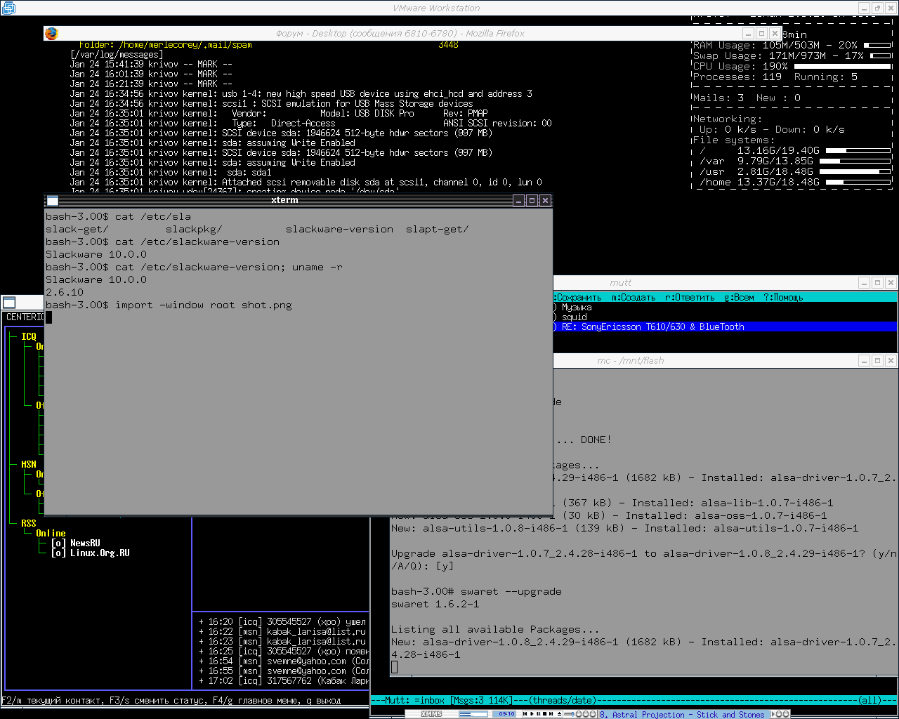Click the Slackware 10.0.0 output under uname
Screen dimensions: 899x719
(x=96, y=279)
